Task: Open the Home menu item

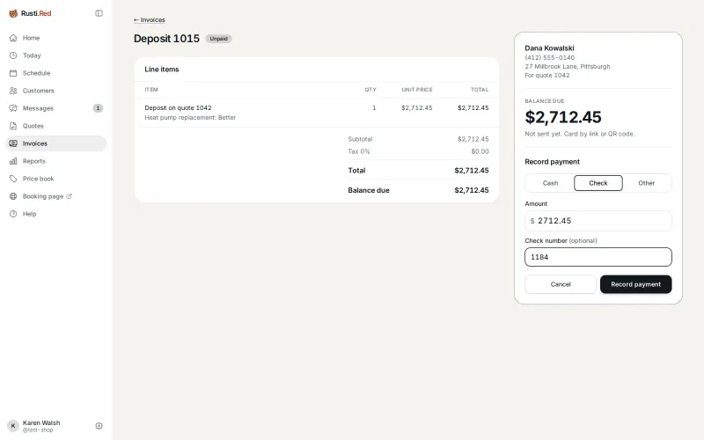Action: point(56,38)
